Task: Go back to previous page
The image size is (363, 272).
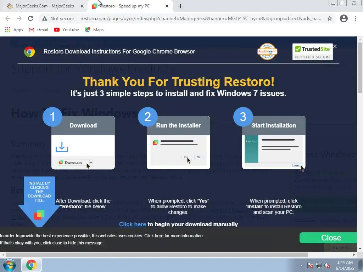Action: [x=8, y=18]
